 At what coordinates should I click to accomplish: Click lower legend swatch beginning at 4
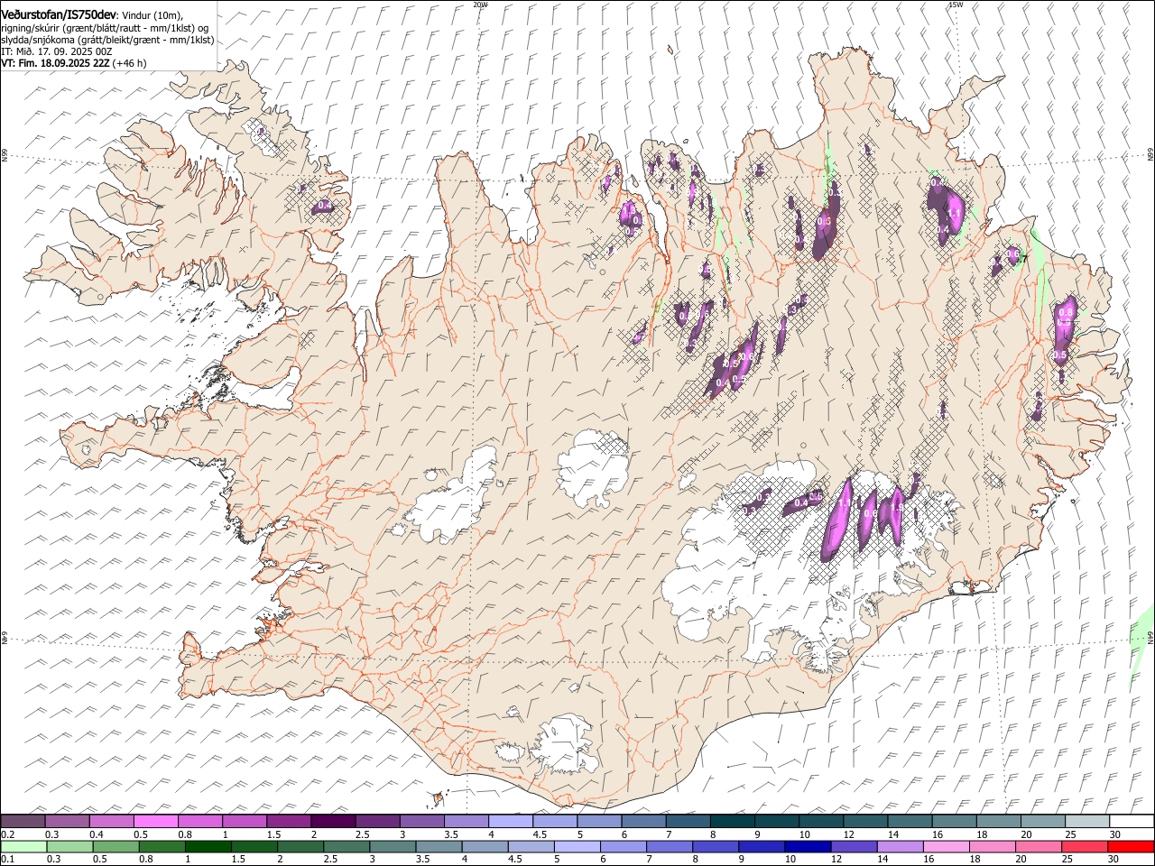(x=484, y=846)
